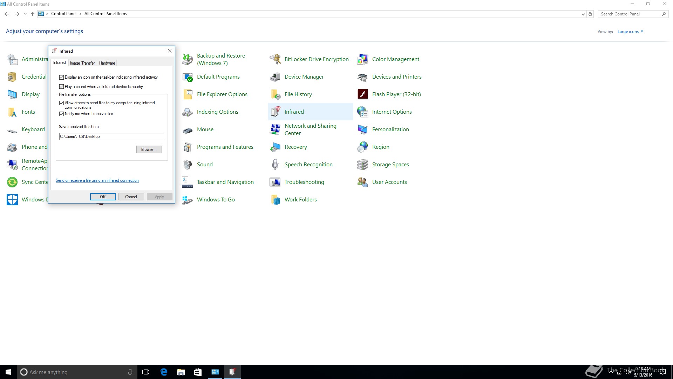Launch Device Manager icon
The height and width of the screenshot is (379, 673).
(x=275, y=77)
